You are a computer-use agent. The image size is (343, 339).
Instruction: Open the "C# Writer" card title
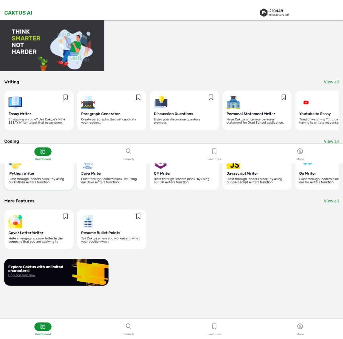[162, 173]
